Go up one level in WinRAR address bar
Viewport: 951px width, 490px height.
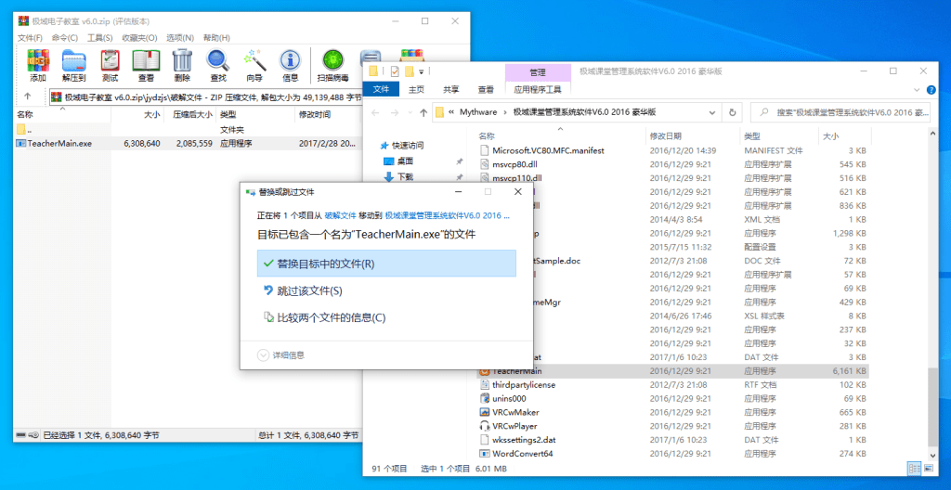(27, 97)
